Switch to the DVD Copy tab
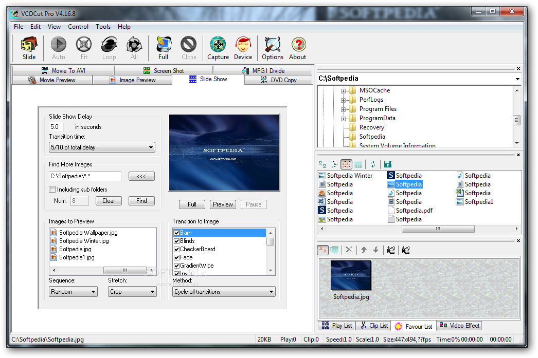The width and height of the screenshot is (538, 358). pos(278,80)
